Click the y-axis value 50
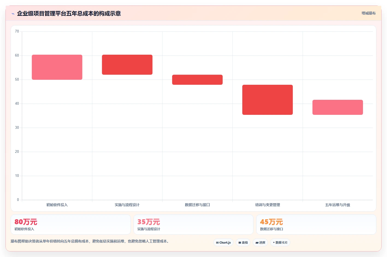The height and width of the screenshot is (257, 387). (17, 80)
